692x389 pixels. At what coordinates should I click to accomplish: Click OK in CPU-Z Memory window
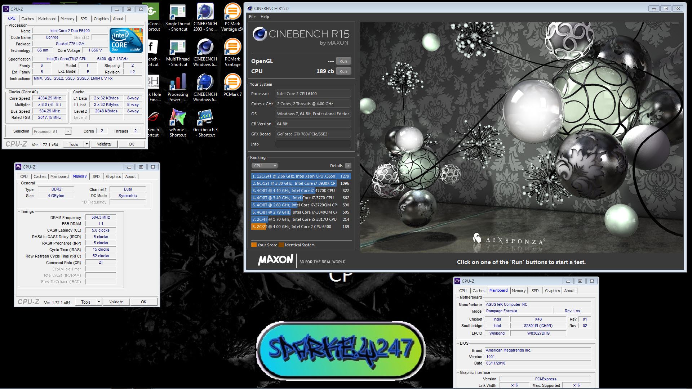tap(143, 302)
